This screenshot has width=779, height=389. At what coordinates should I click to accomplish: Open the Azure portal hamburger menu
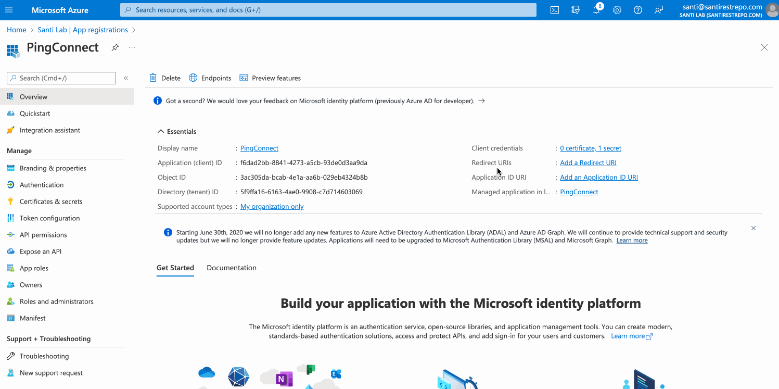[9, 10]
